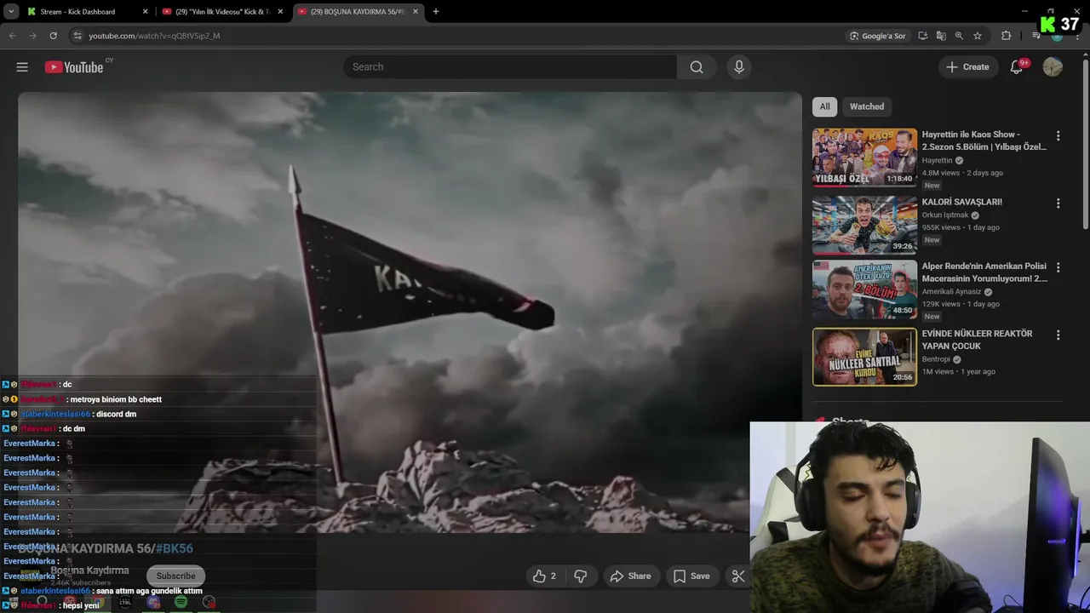Open Spotify from the taskbar

pyautogui.click(x=181, y=602)
